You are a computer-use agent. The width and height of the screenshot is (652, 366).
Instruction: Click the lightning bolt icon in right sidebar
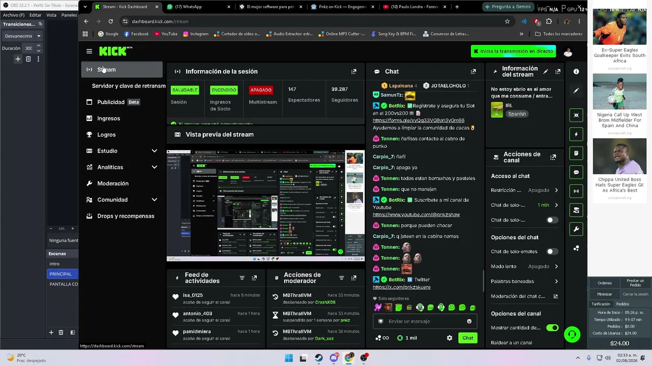pyautogui.click(x=576, y=135)
